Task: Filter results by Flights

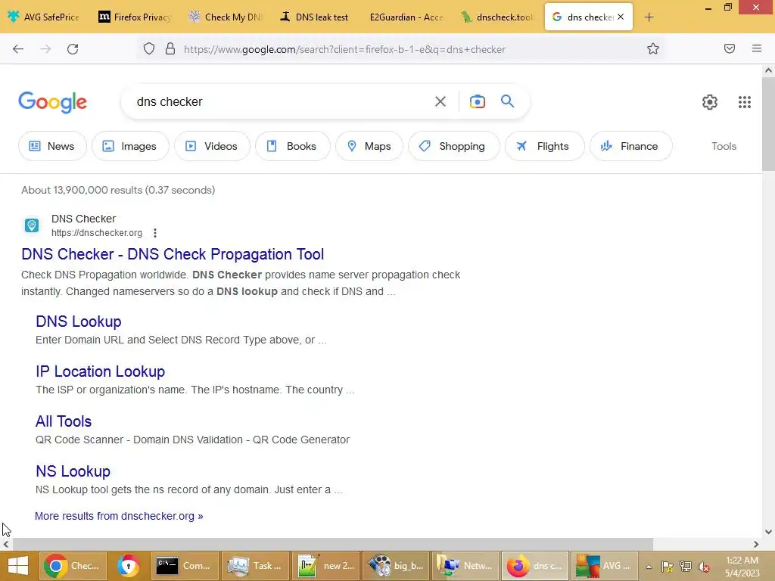Action: coord(545,146)
